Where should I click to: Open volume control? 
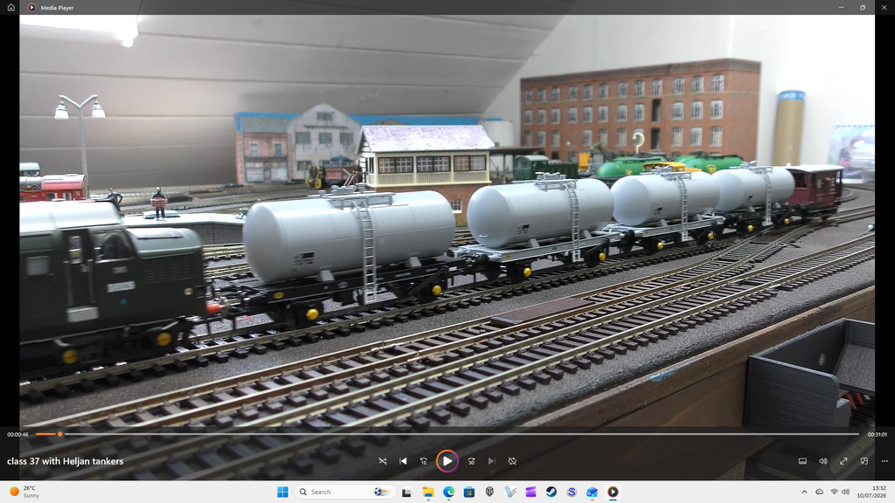(x=823, y=461)
